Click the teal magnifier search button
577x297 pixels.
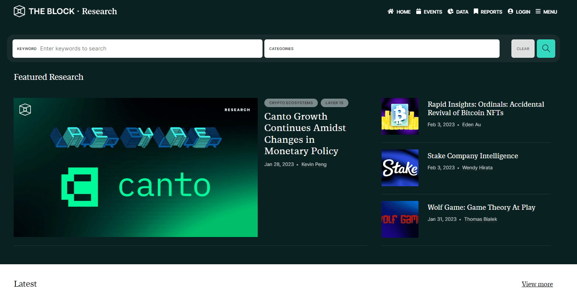[x=546, y=49]
